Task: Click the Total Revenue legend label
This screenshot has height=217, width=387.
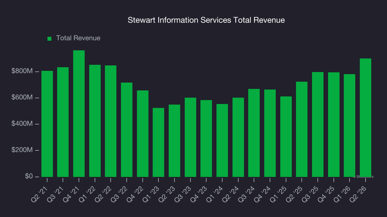Action: [78, 38]
